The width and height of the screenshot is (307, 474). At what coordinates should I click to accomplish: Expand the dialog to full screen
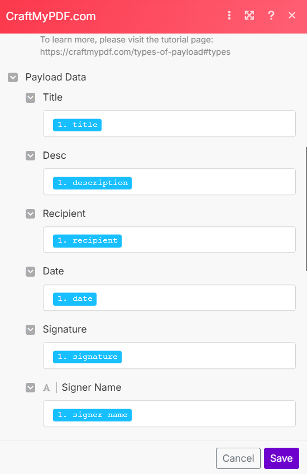pyautogui.click(x=250, y=16)
